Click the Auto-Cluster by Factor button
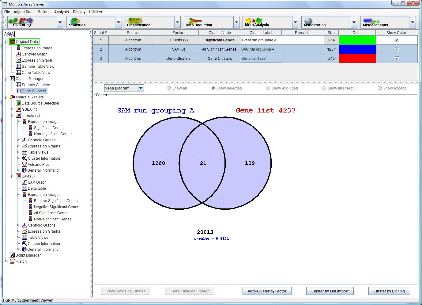422x305 pixels. click(x=267, y=291)
